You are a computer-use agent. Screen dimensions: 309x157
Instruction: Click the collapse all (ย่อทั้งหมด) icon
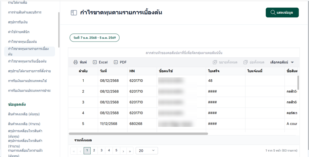click(246, 62)
